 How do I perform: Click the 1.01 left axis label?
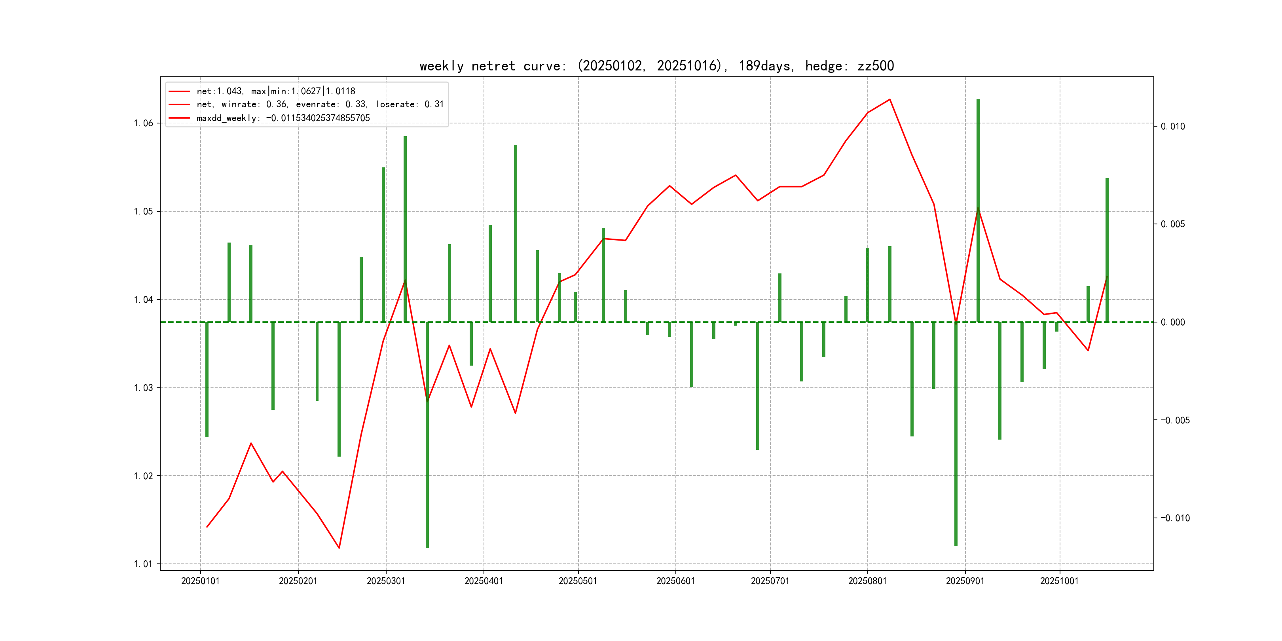[x=143, y=564]
